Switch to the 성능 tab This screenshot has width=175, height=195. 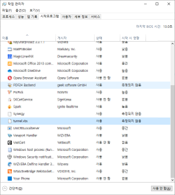21,17
